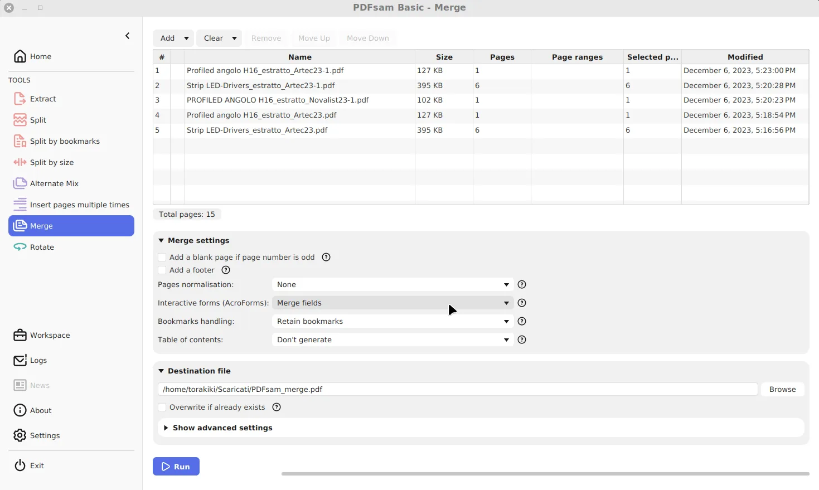
Task: Open the Table of contents dropdown
Action: pos(392,339)
